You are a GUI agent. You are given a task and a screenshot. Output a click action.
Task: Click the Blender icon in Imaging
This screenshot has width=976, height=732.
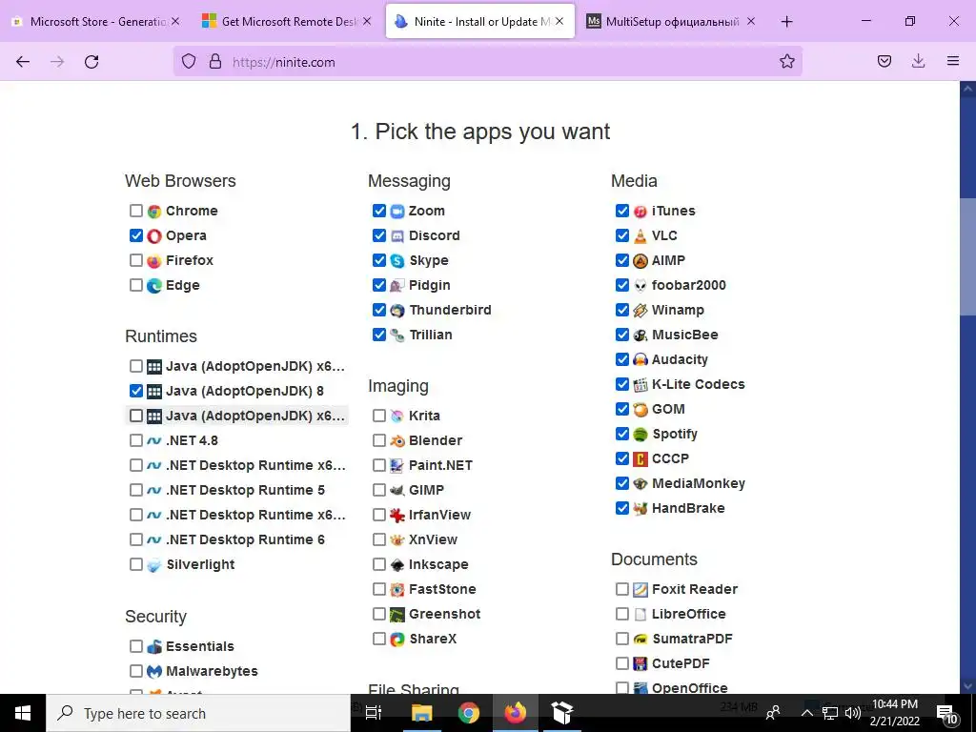(x=397, y=440)
